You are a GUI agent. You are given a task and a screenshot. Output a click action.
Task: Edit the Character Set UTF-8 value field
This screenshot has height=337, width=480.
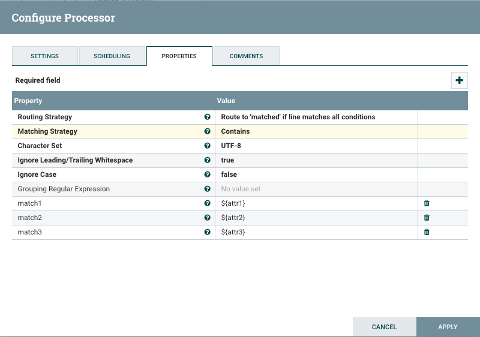[x=316, y=146]
